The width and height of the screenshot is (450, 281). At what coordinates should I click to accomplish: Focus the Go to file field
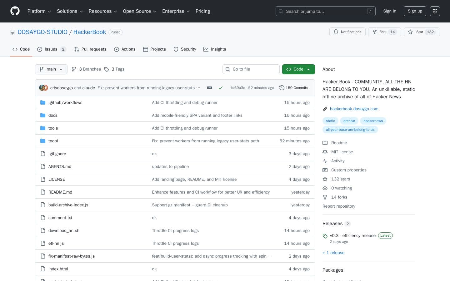(251, 69)
